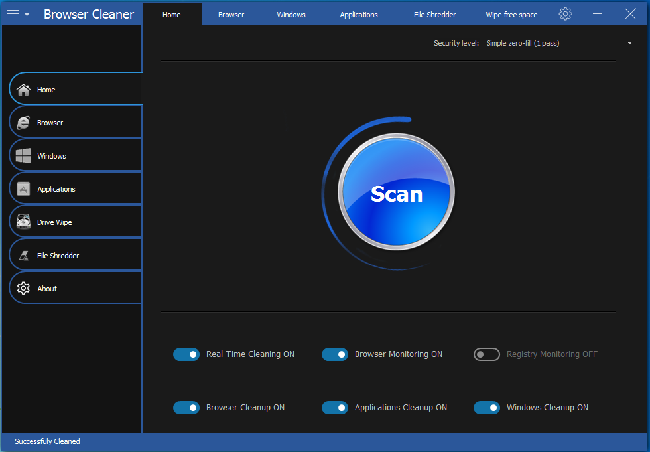Go to the File Shredder tab
This screenshot has width=650, height=452.
click(434, 15)
